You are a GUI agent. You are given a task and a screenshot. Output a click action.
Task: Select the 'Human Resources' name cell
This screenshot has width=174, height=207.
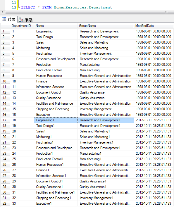[56, 76]
